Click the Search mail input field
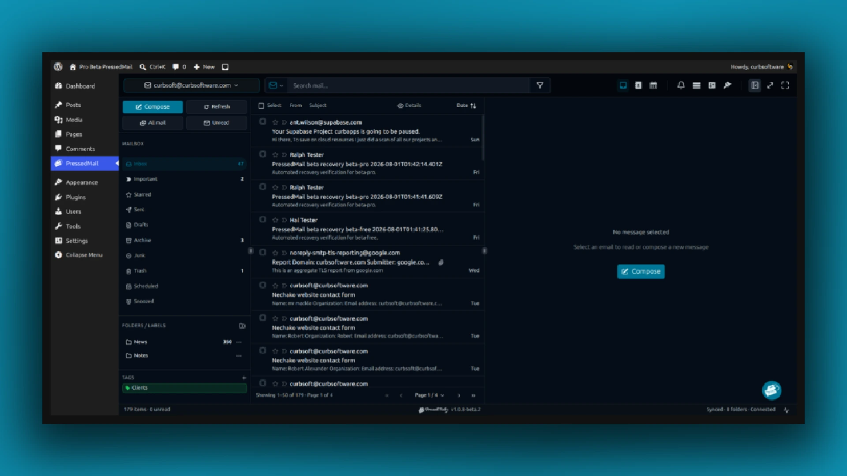This screenshot has height=476, width=847. click(408, 86)
